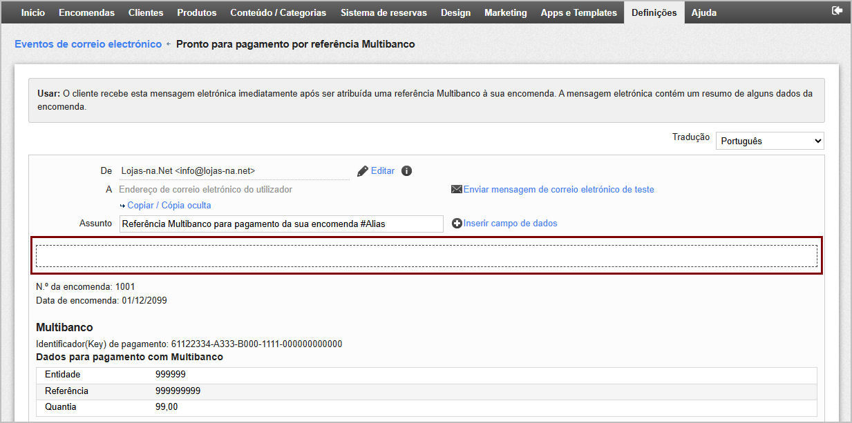Click the envelope icon for test email

(x=456, y=189)
